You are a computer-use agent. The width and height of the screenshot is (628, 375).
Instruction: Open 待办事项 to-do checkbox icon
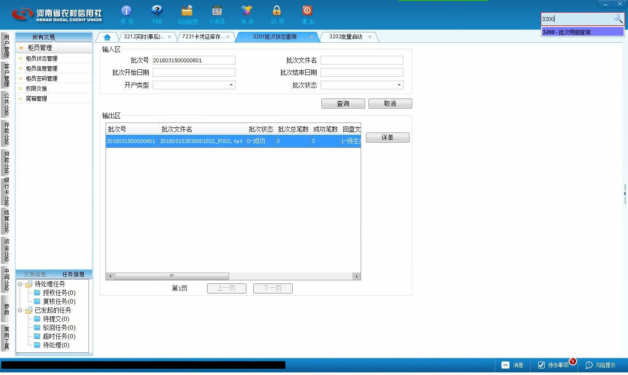point(541,365)
